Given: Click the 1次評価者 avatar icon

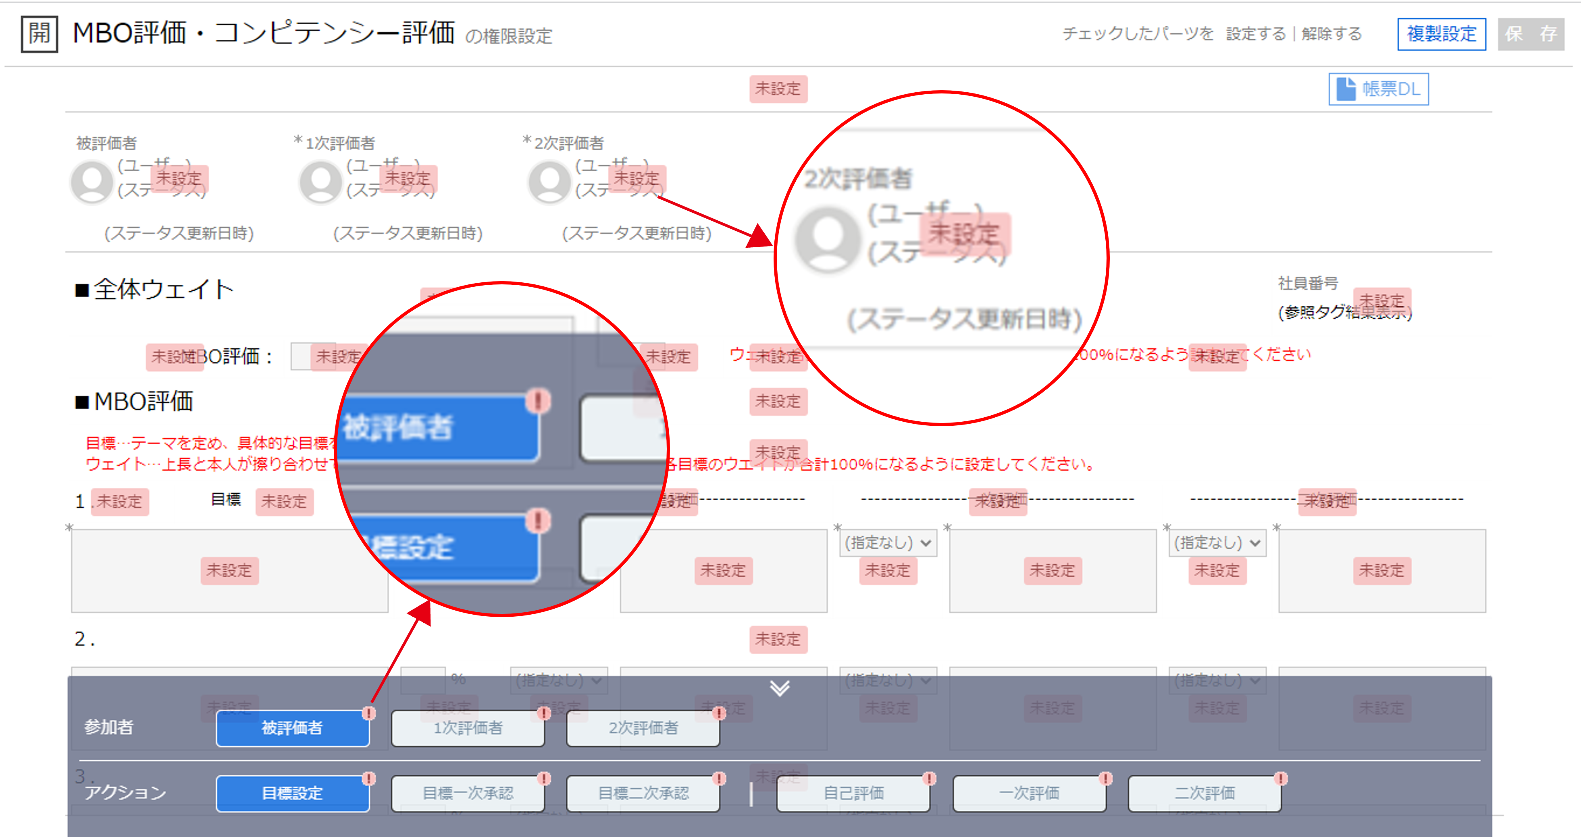Looking at the screenshot, I should pyautogui.click(x=320, y=182).
